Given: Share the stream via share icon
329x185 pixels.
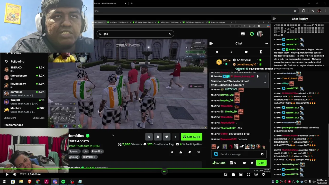Looking at the screenshot, I should tap(172, 152).
